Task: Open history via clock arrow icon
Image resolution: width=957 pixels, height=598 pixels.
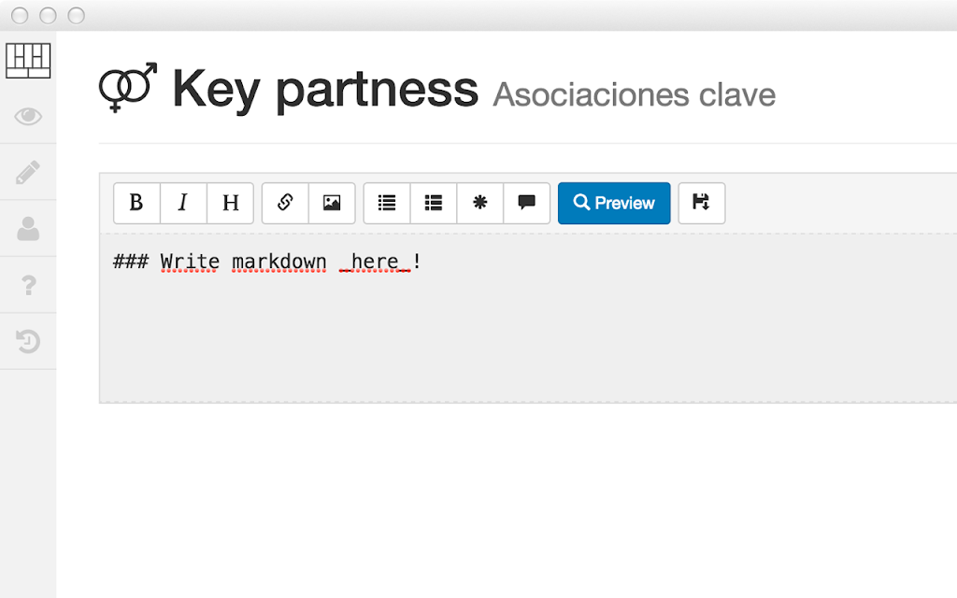Action: pos(28,341)
